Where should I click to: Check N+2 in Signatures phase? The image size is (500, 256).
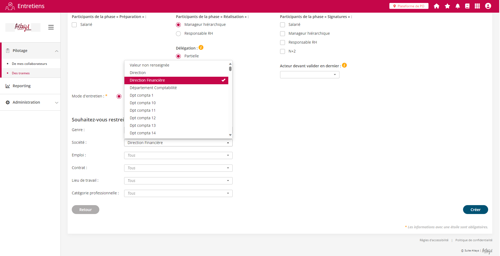coord(283,51)
